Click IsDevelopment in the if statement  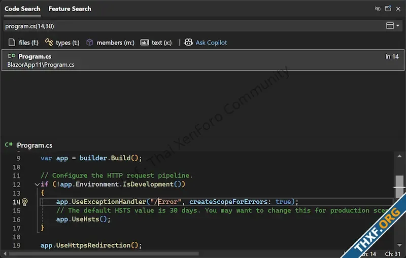click(148, 185)
